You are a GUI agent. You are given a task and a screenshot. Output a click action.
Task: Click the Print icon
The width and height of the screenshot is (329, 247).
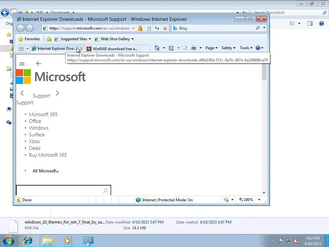[194, 48]
